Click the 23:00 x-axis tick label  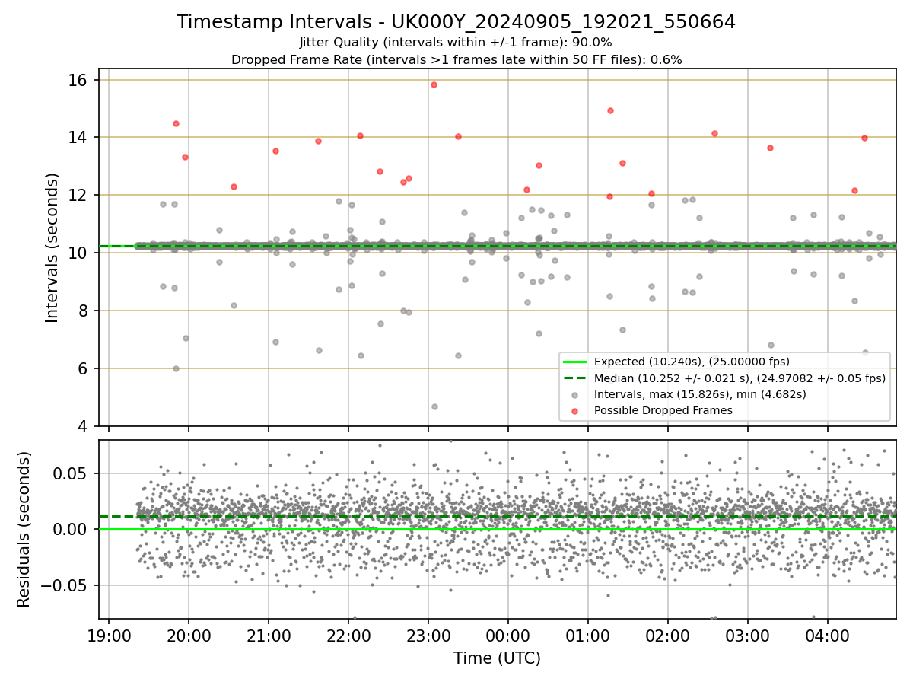coord(428,636)
